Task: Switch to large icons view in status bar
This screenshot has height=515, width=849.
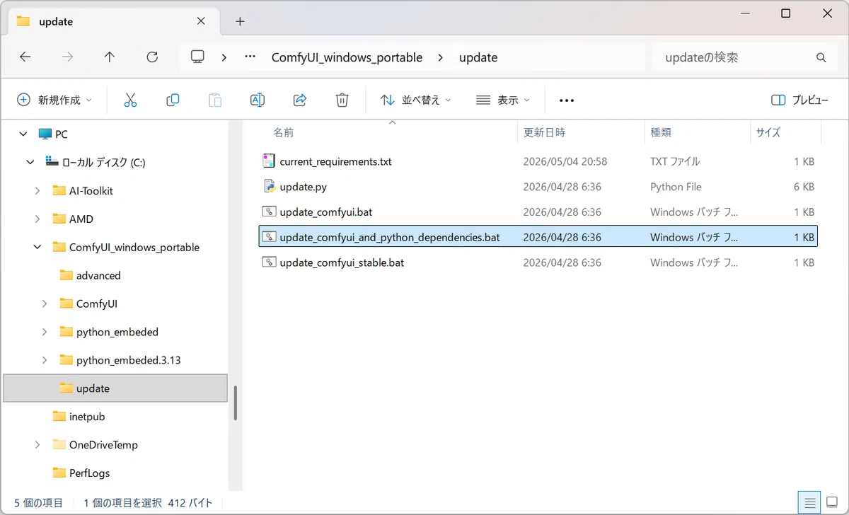Action: (x=831, y=502)
